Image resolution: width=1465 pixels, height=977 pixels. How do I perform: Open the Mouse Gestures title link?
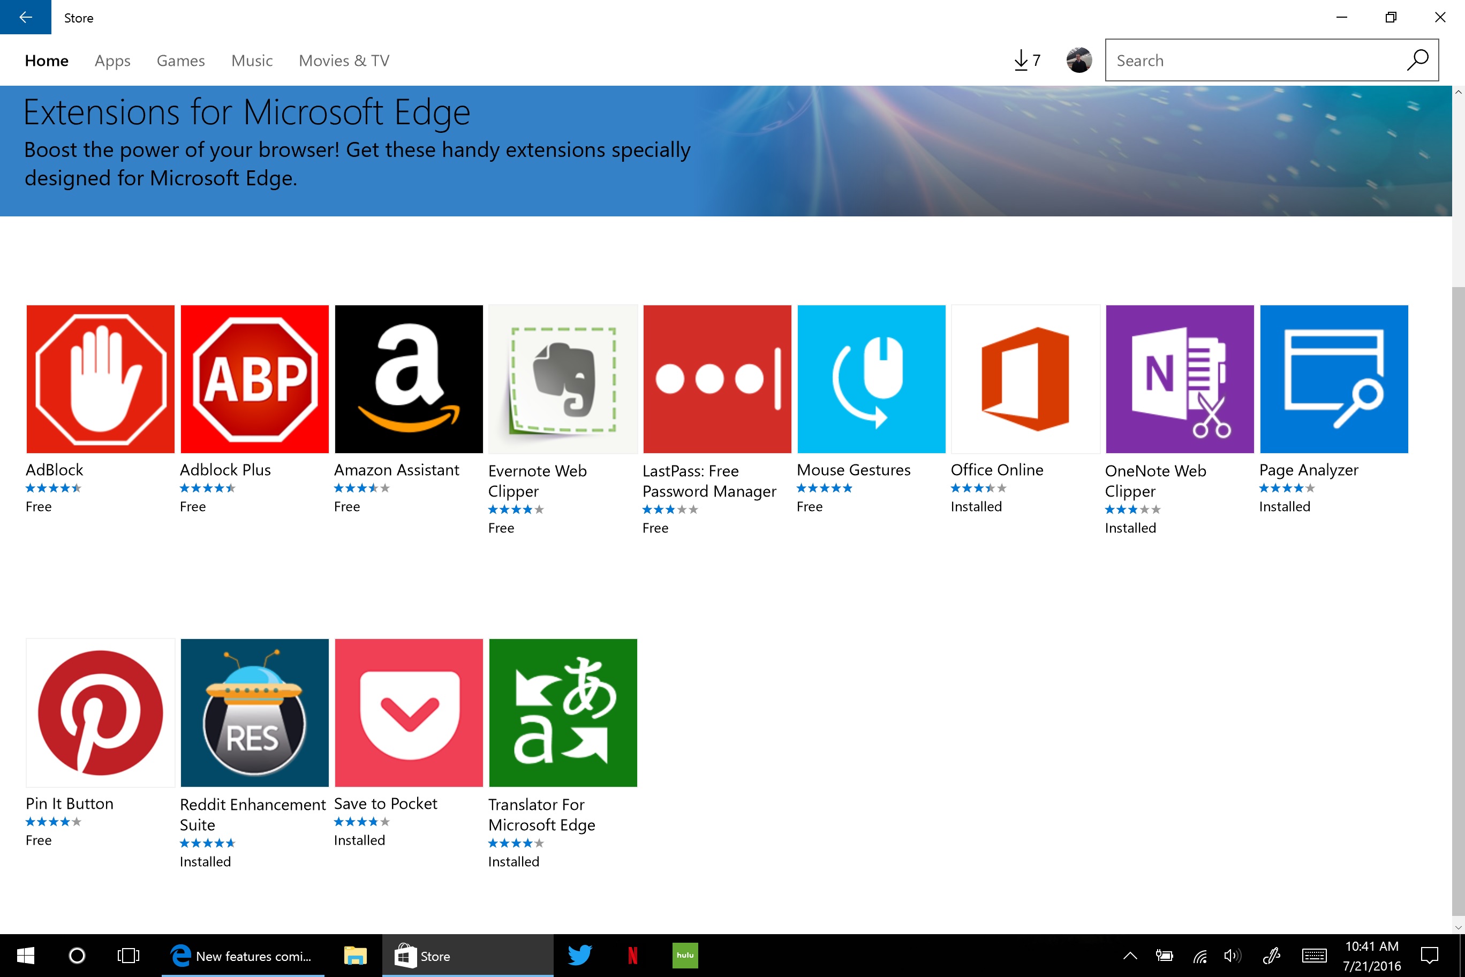click(854, 470)
